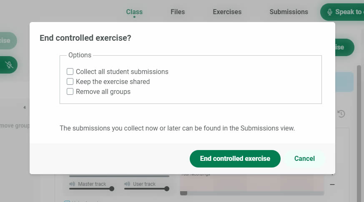This screenshot has width=364, height=202.
Task: Open the Files tab
Action: [178, 12]
